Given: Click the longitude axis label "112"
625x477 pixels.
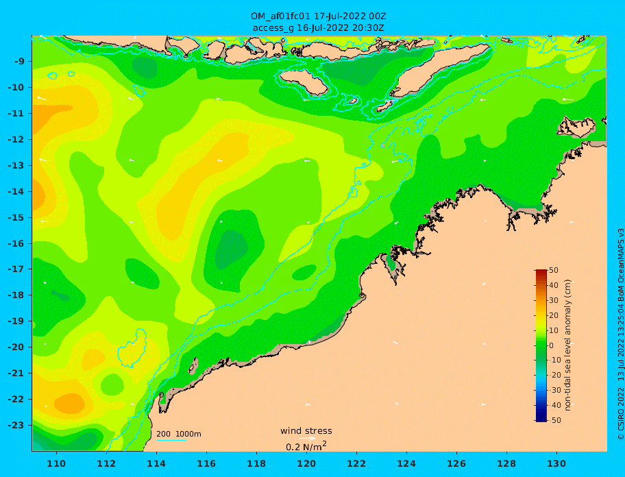Looking at the screenshot, I should pyautogui.click(x=106, y=463).
